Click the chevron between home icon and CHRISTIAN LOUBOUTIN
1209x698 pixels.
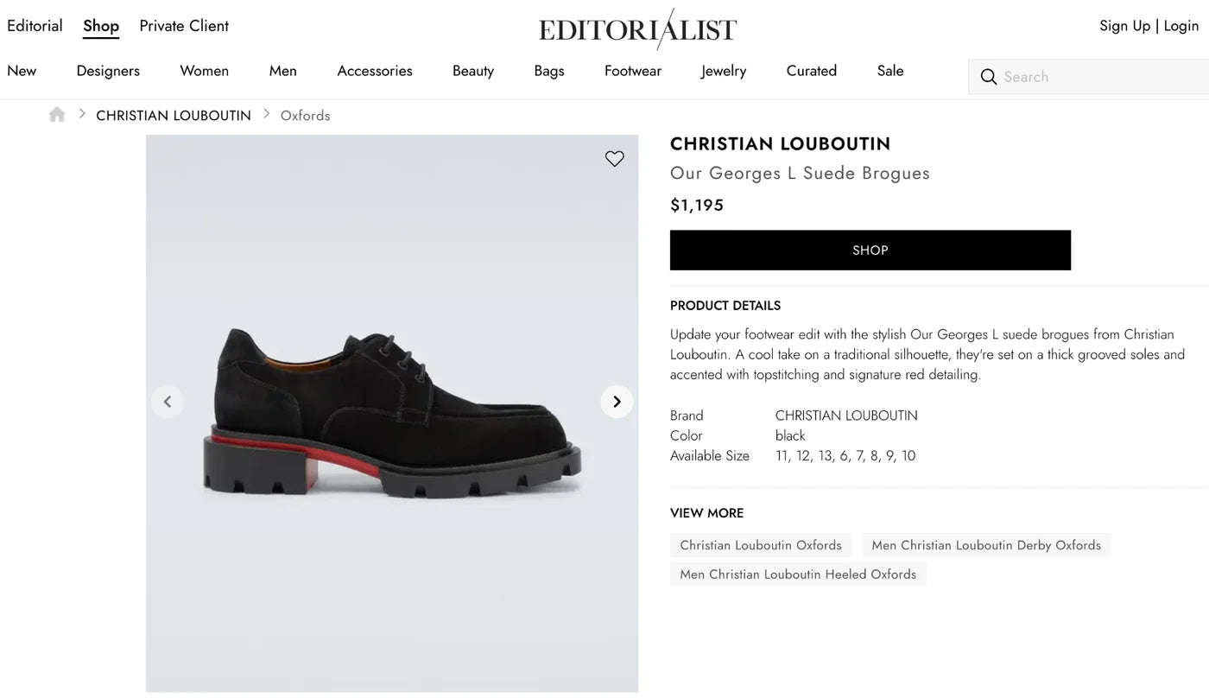point(81,113)
